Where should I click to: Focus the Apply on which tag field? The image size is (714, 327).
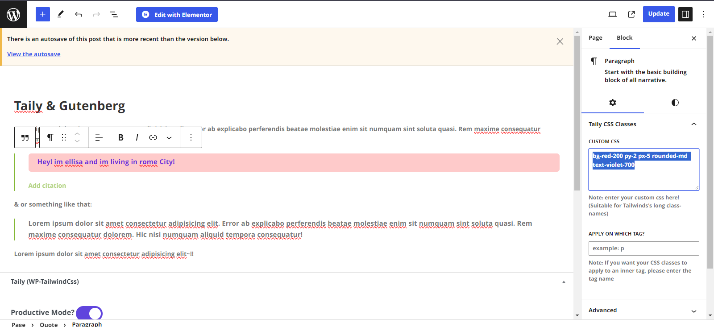pyautogui.click(x=644, y=248)
